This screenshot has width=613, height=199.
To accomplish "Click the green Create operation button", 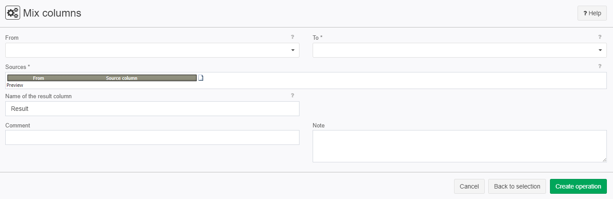I will point(578,186).
